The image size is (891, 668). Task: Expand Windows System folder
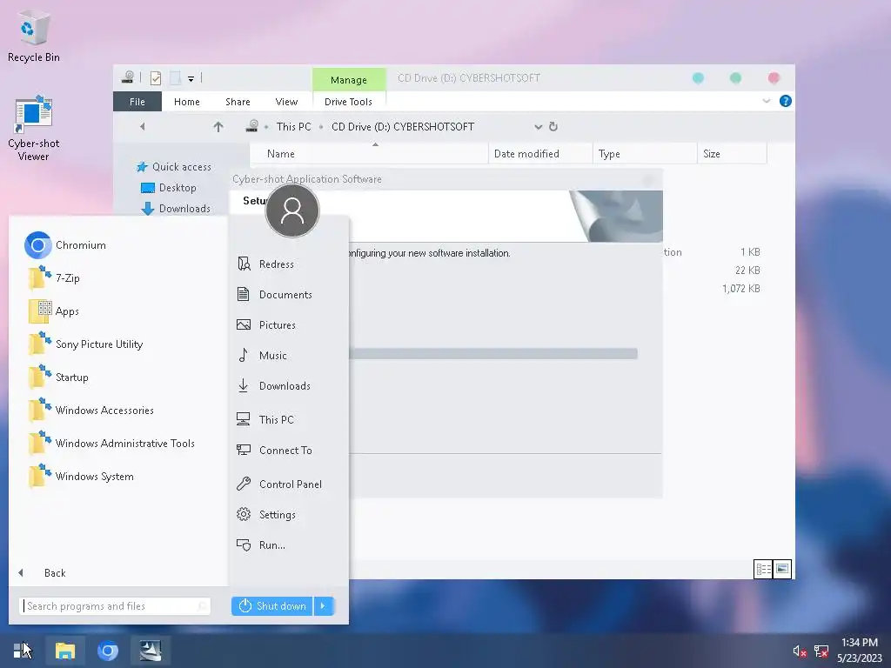[x=81, y=476]
